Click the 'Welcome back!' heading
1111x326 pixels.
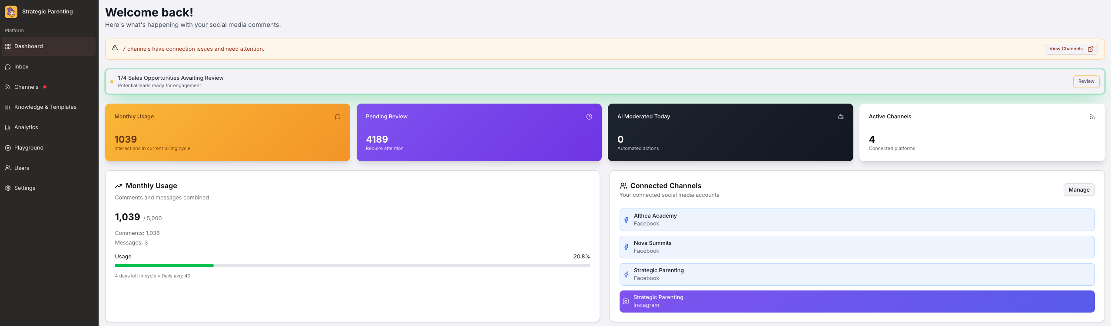149,13
